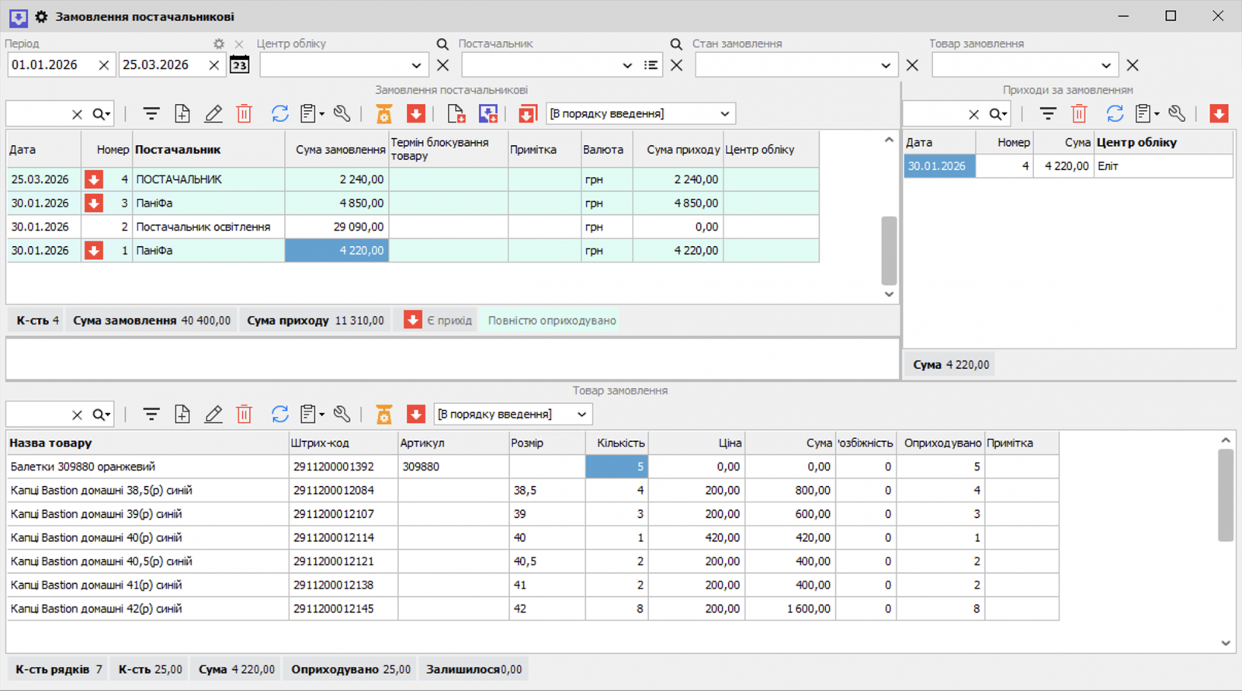Click orders table vertical scrollbar thumb
The image size is (1242, 691).
tap(890, 251)
